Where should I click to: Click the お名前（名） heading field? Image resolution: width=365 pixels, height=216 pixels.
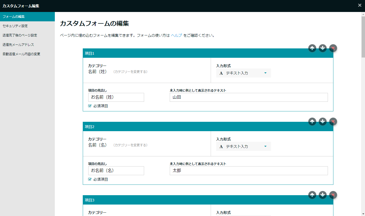(x=116, y=171)
